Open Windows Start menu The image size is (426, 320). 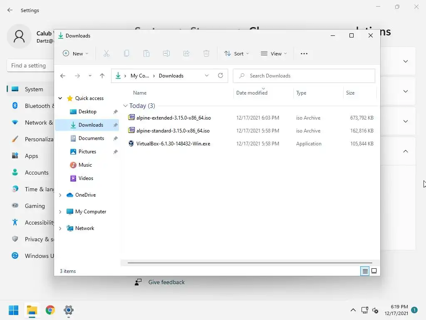[13, 310]
